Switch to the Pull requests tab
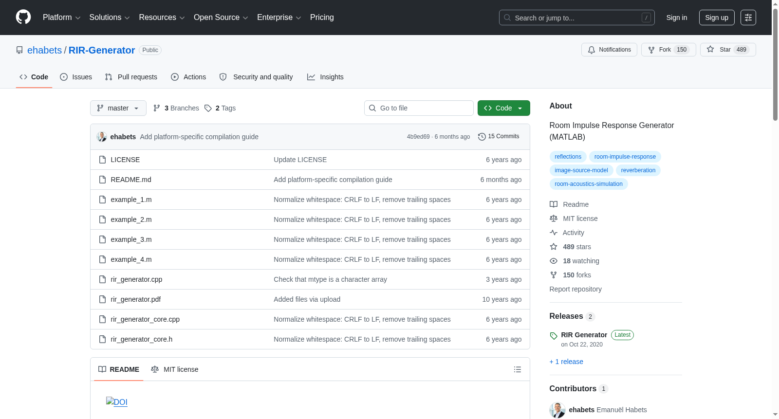779x419 pixels. point(131,77)
